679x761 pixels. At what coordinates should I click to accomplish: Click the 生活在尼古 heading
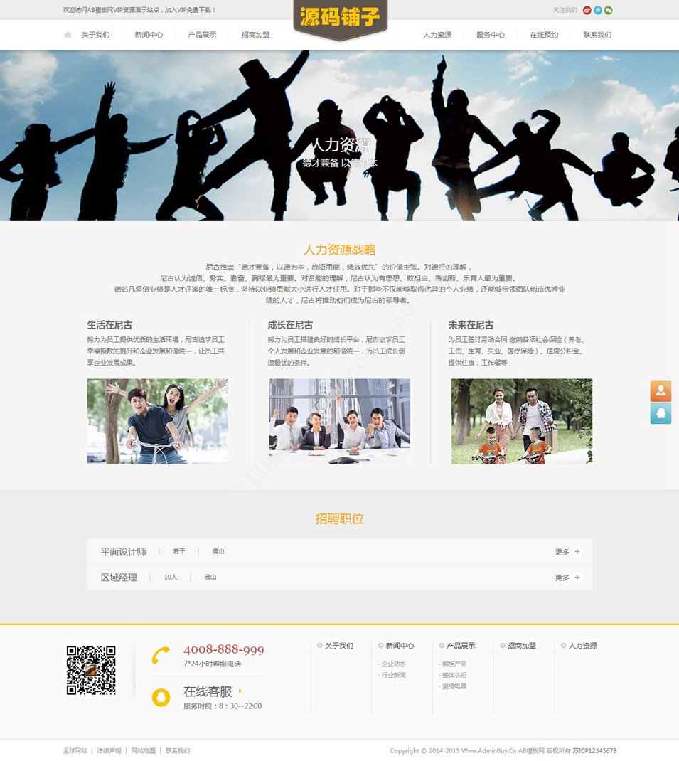[109, 325]
